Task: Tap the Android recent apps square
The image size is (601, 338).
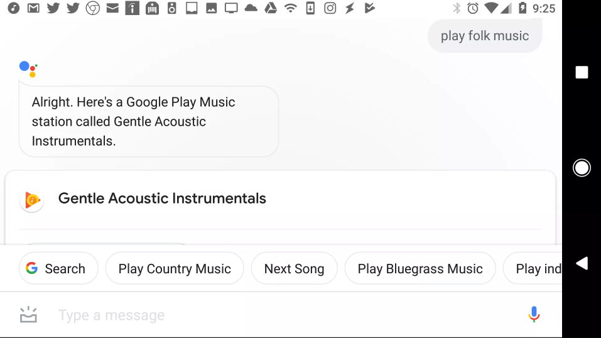Action: point(582,72)
